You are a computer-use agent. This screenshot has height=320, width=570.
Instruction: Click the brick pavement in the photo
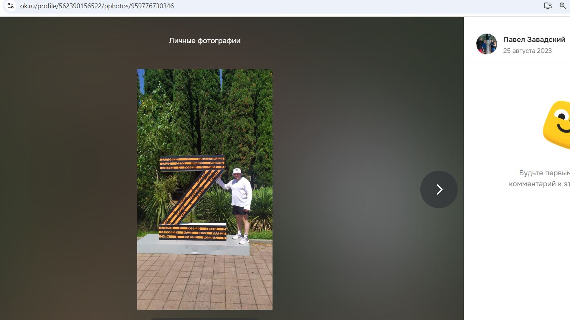pos(204,281)
